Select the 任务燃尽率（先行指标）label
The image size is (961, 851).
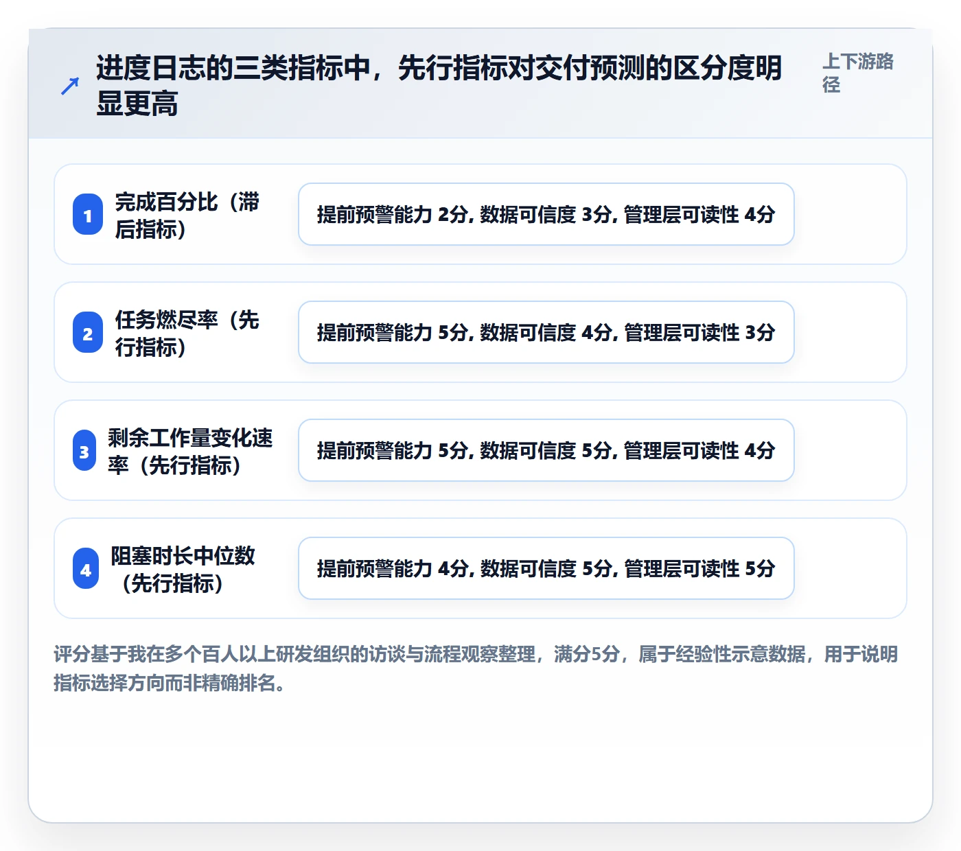tap(187, 333)
